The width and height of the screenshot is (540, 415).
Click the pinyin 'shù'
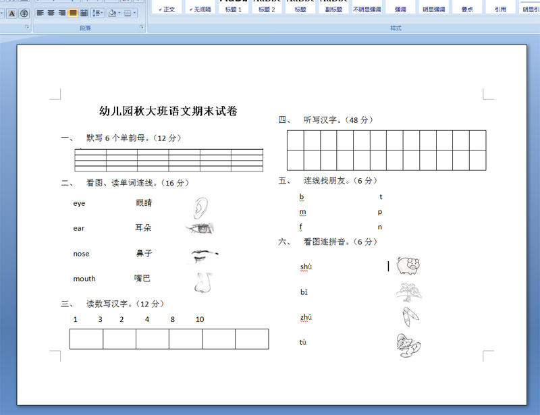pyautogui.click(x=306, y=267)
